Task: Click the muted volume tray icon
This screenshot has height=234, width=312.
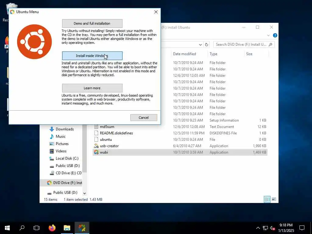Action: [272, 228]
